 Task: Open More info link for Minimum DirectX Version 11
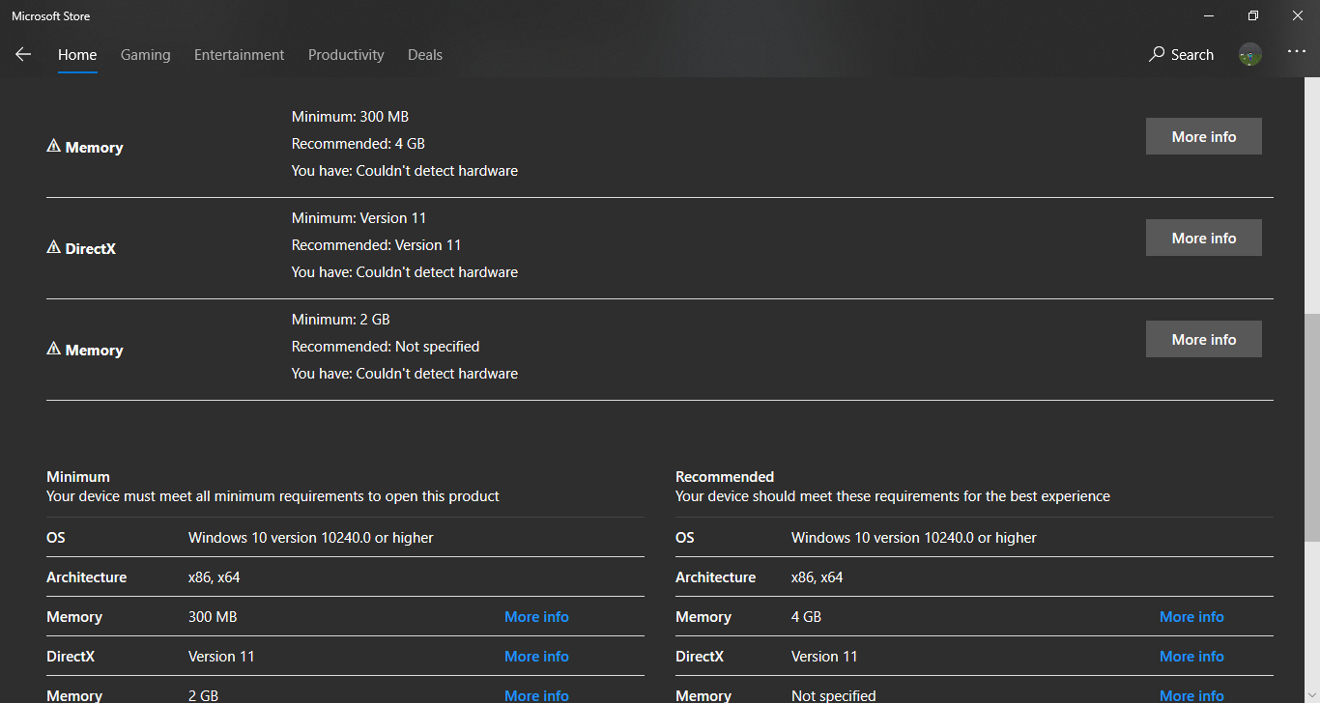click(536, 656)
